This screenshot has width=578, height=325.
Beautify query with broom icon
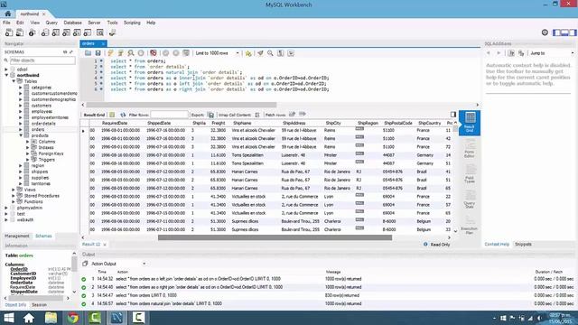[260, 53]
